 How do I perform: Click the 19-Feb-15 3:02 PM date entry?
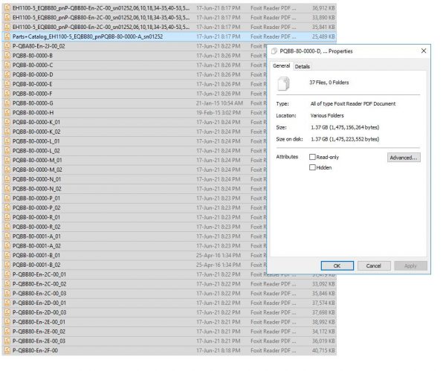(219, 113)
